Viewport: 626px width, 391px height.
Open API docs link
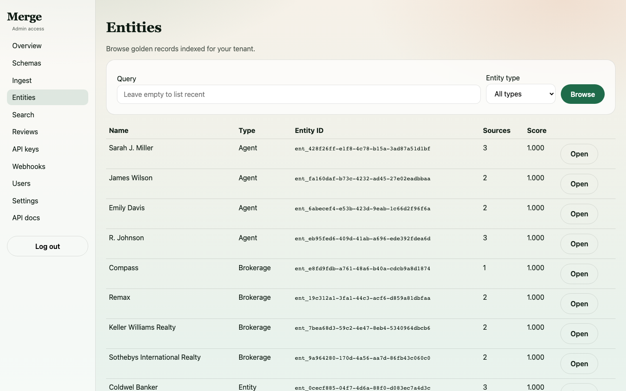click(47, 218)
